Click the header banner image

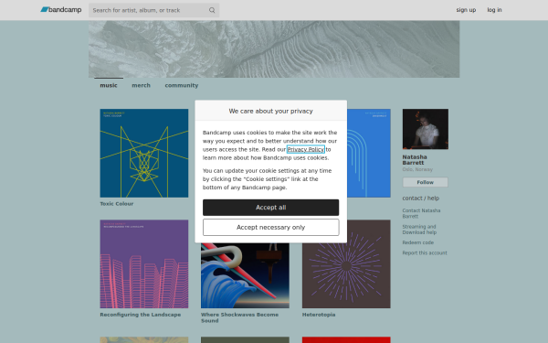[x=274, y=49]
